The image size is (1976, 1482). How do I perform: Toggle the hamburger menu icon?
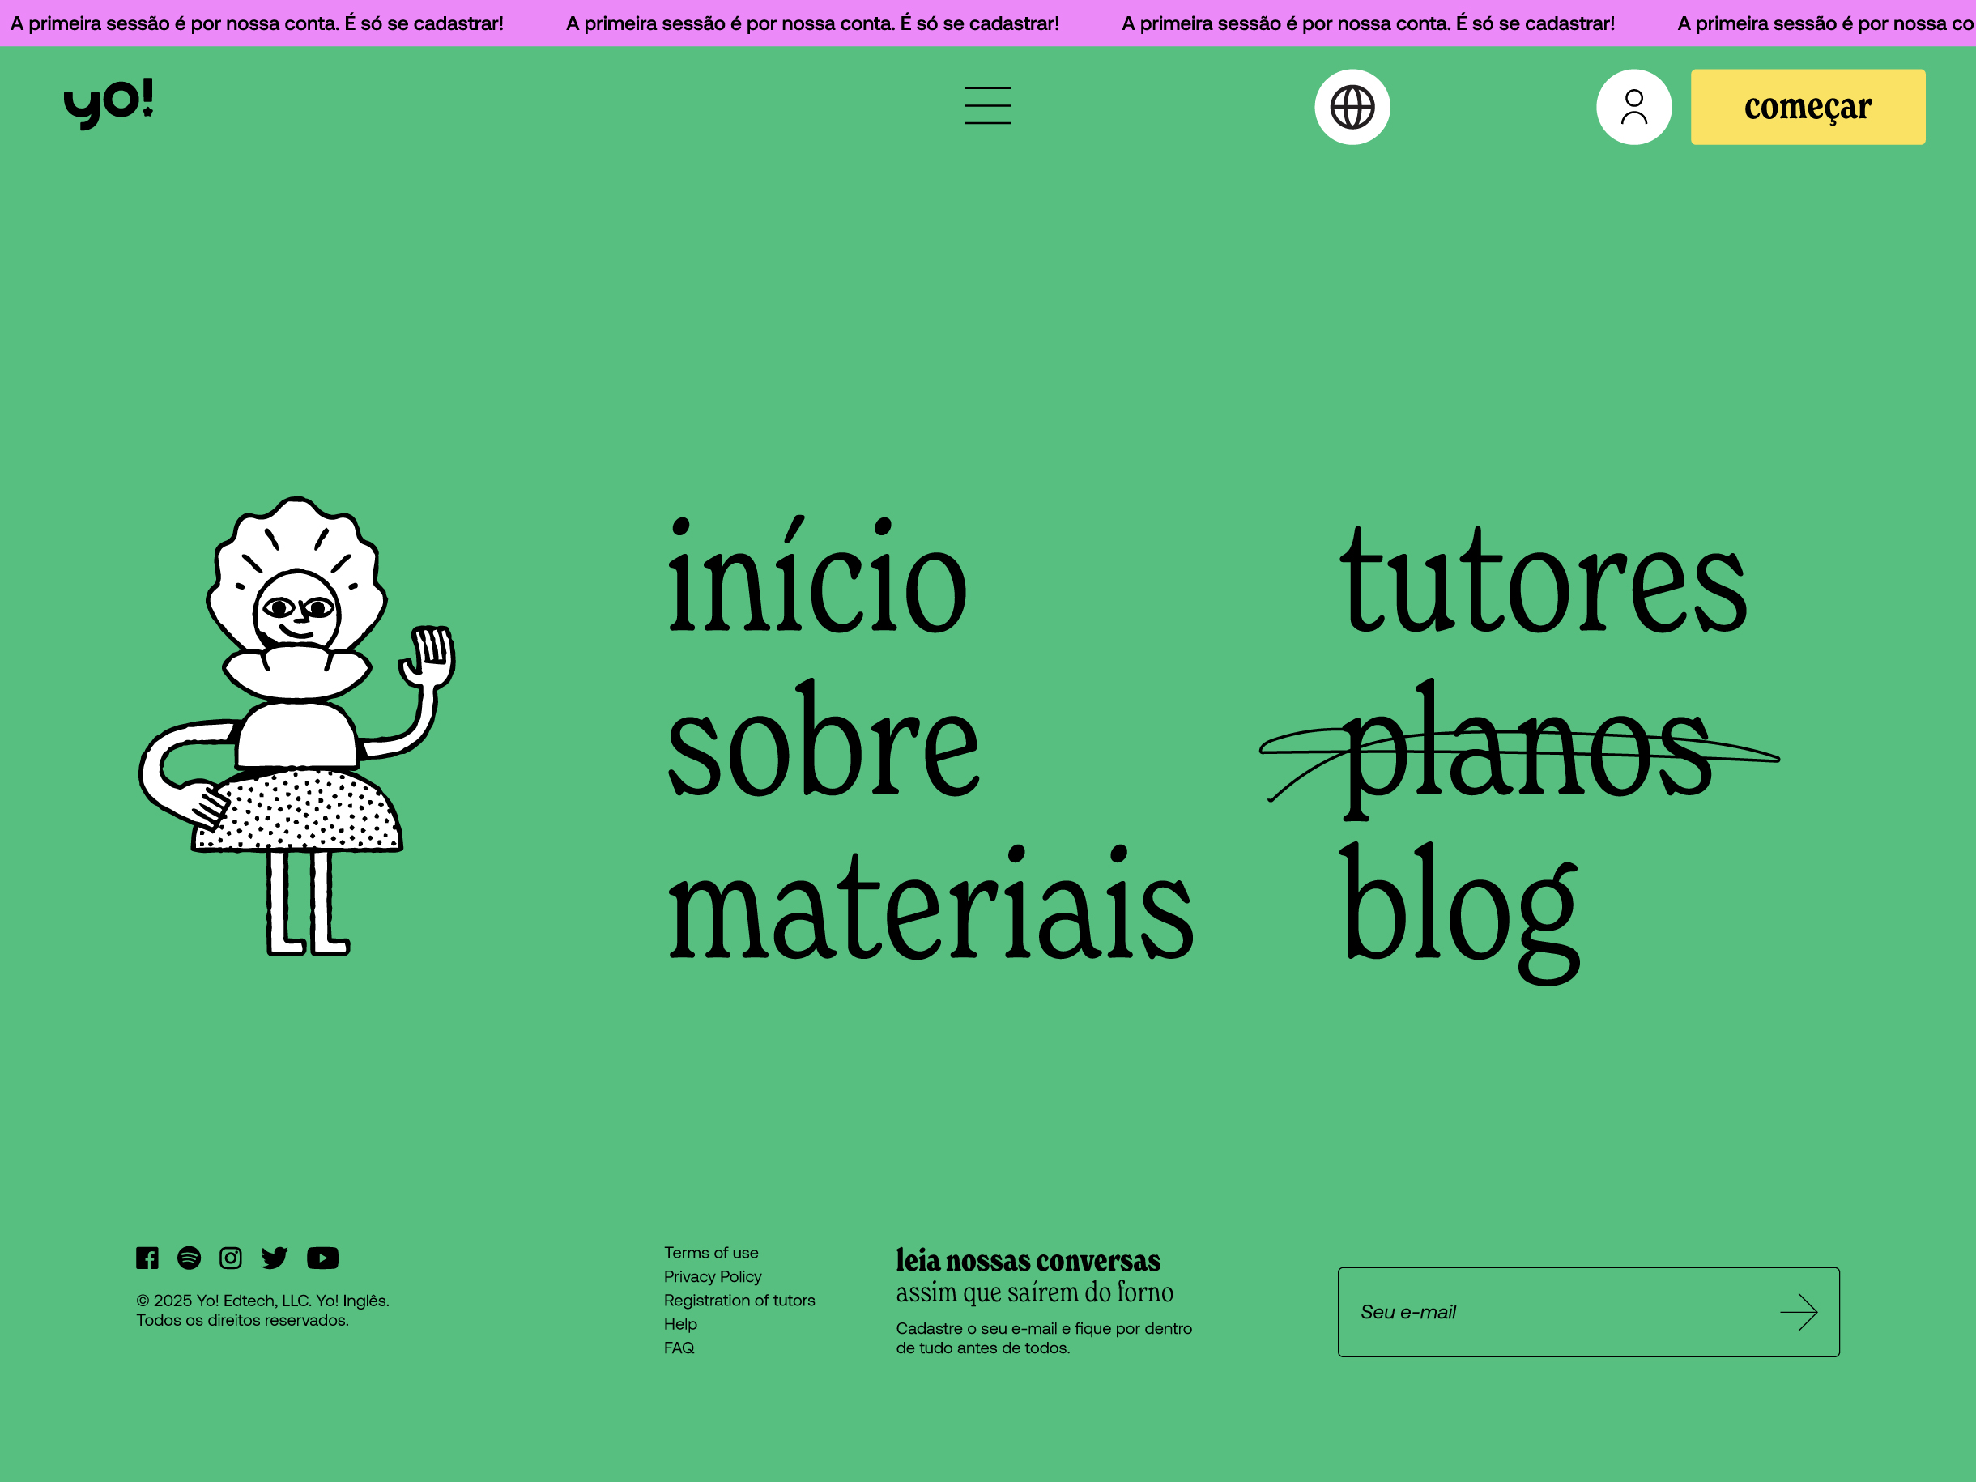tap(987, 105)
